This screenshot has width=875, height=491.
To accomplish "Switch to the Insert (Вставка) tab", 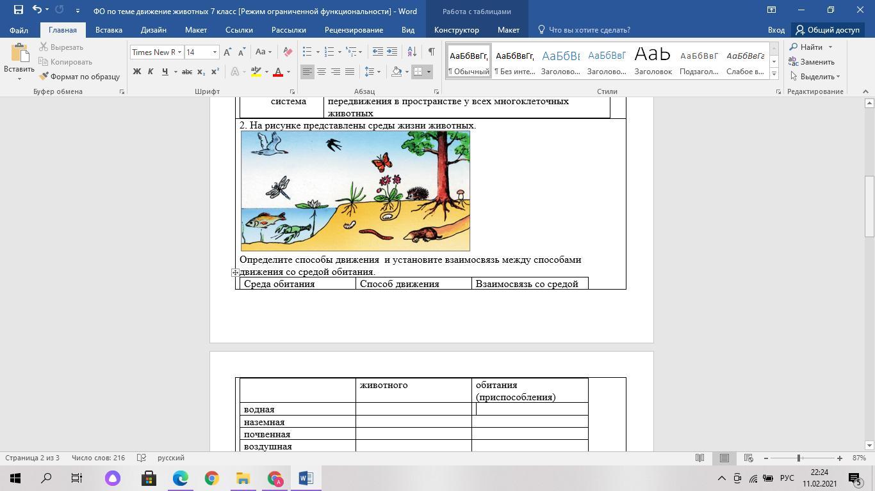I will click(x=109, y=30).
